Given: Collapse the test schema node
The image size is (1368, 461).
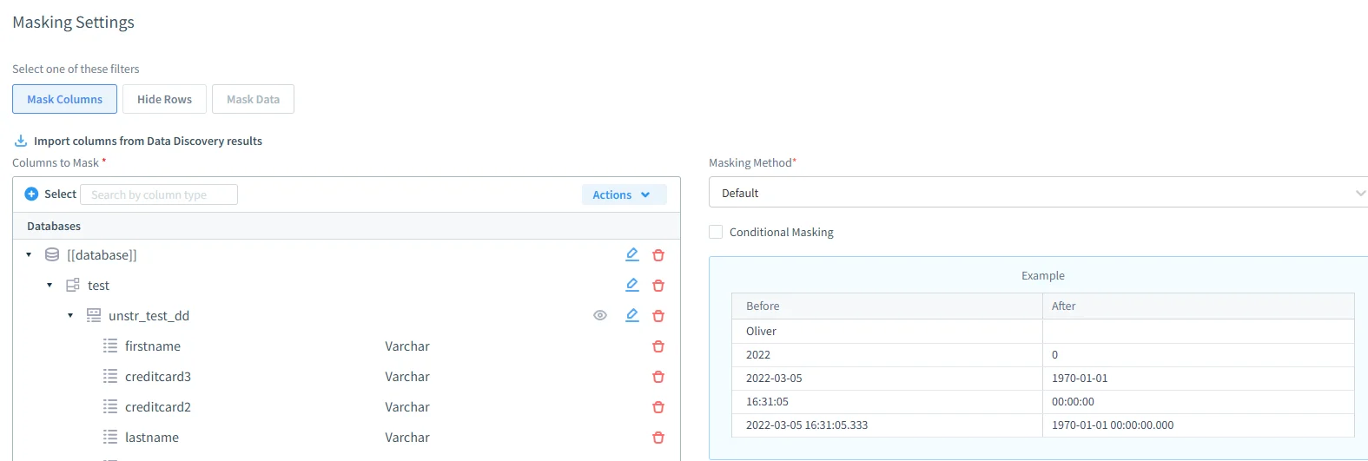Looking at the screenshot, I should pos(50,286).
